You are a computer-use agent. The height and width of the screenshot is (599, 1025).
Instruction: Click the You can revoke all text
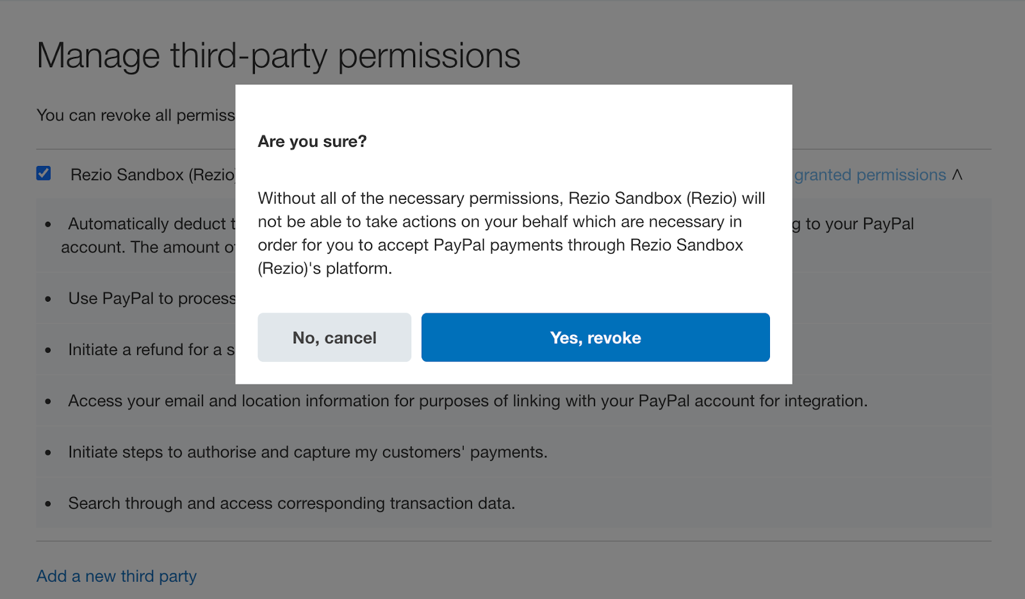click(136, 115)
